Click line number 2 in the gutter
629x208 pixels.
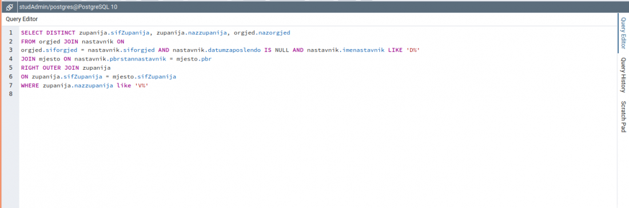[x=11, y=41]
